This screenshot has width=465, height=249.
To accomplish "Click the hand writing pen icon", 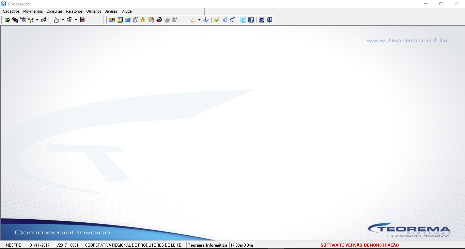I will pos(57,20).
